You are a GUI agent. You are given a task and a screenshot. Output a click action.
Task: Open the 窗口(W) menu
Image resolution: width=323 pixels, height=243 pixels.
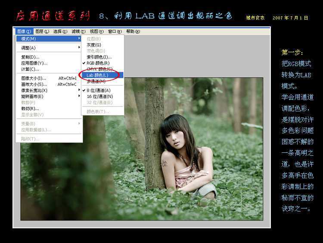[x=115, y=32]
